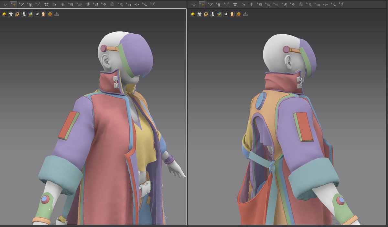Choose the Select Mesh tool in left viewport toolbar

(22, 5)
